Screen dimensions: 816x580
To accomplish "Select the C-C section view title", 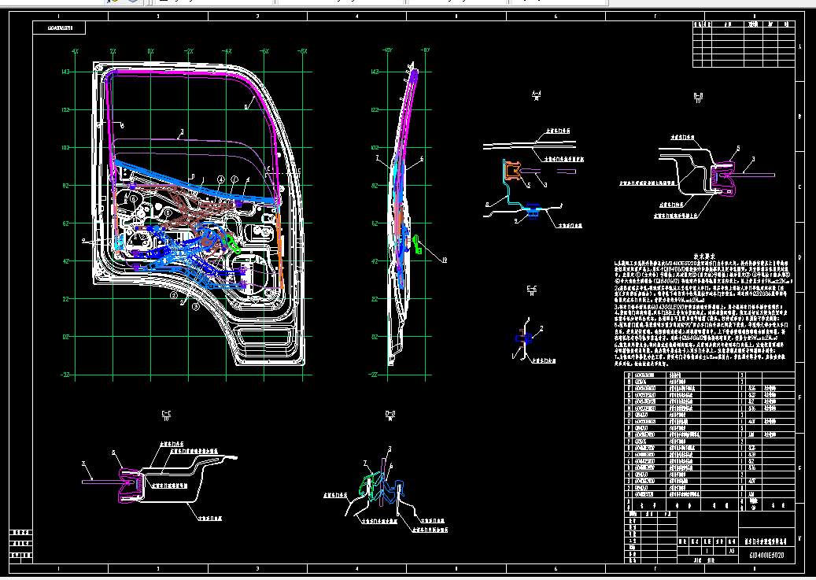I will click(166, 415).
